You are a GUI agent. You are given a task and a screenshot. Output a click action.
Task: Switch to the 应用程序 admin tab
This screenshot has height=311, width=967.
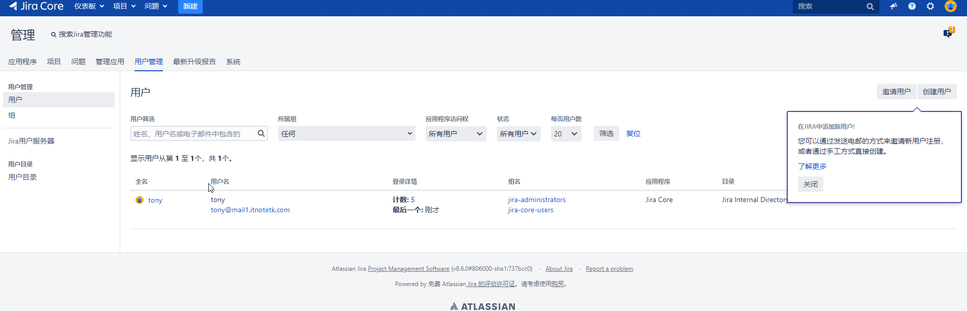click(x=22, y=62)
